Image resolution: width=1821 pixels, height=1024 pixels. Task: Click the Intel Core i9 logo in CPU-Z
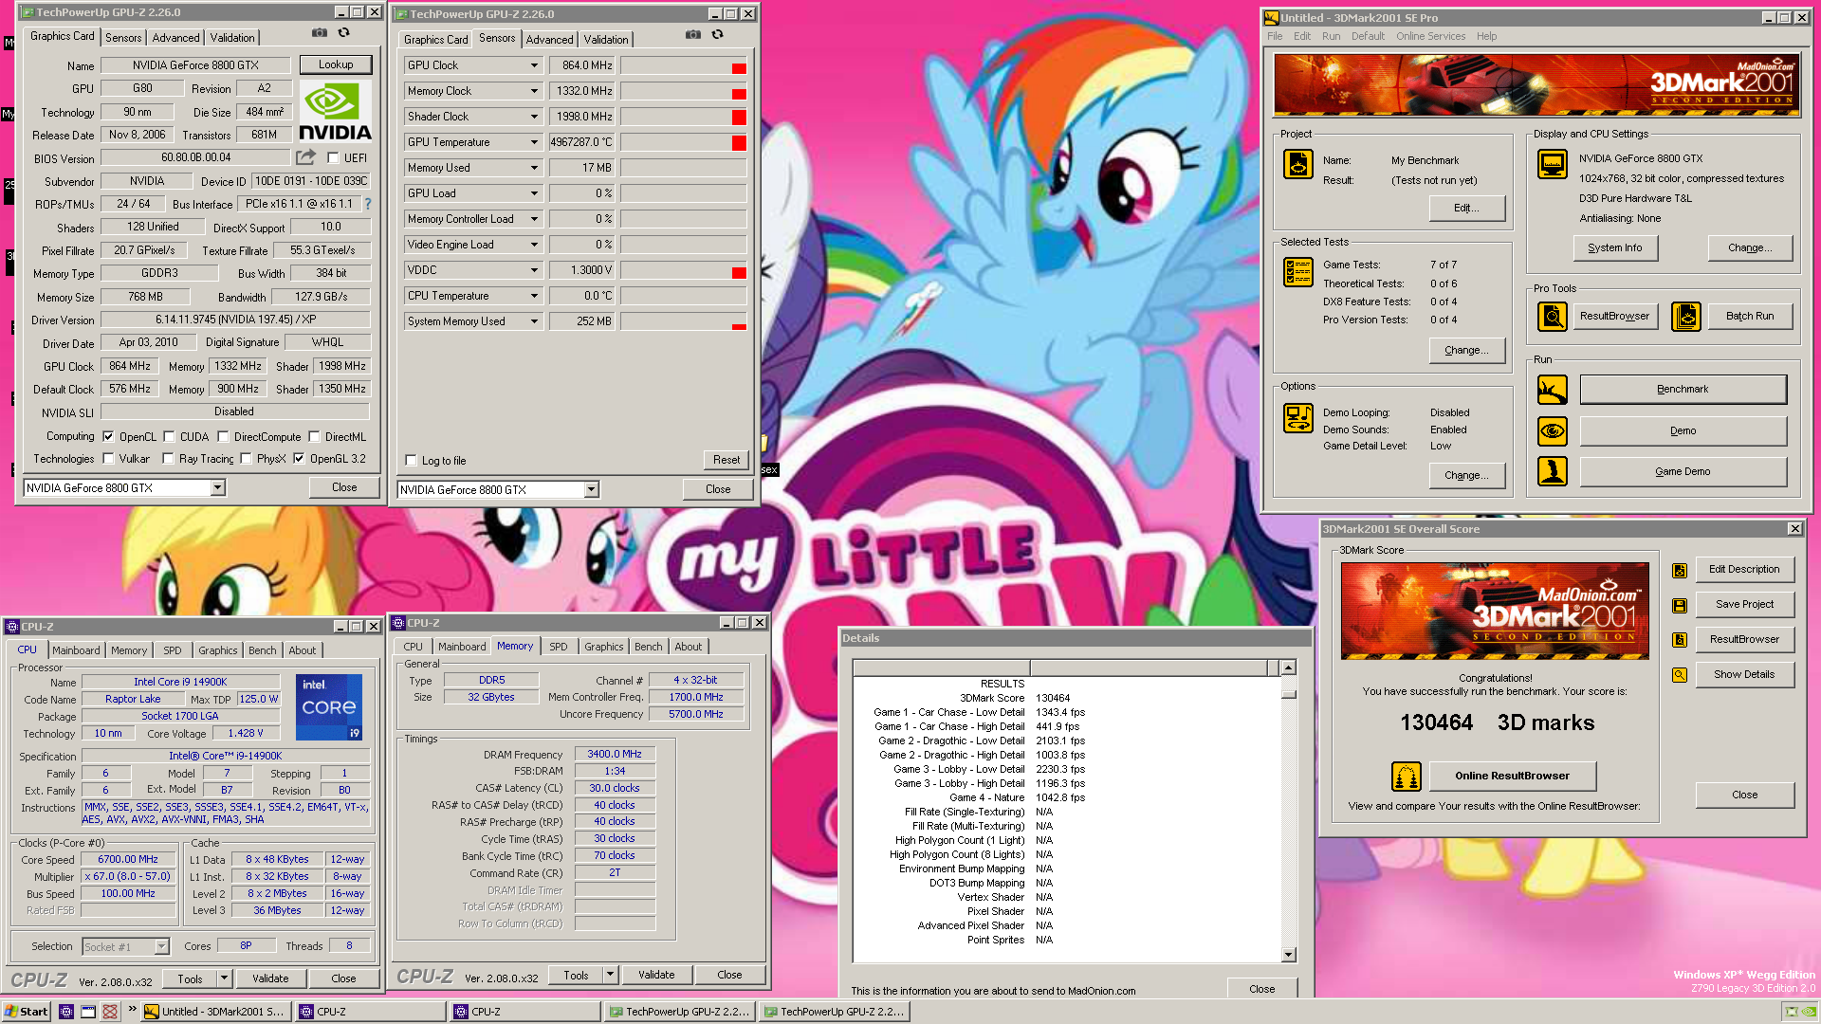[x=329, y=707]
